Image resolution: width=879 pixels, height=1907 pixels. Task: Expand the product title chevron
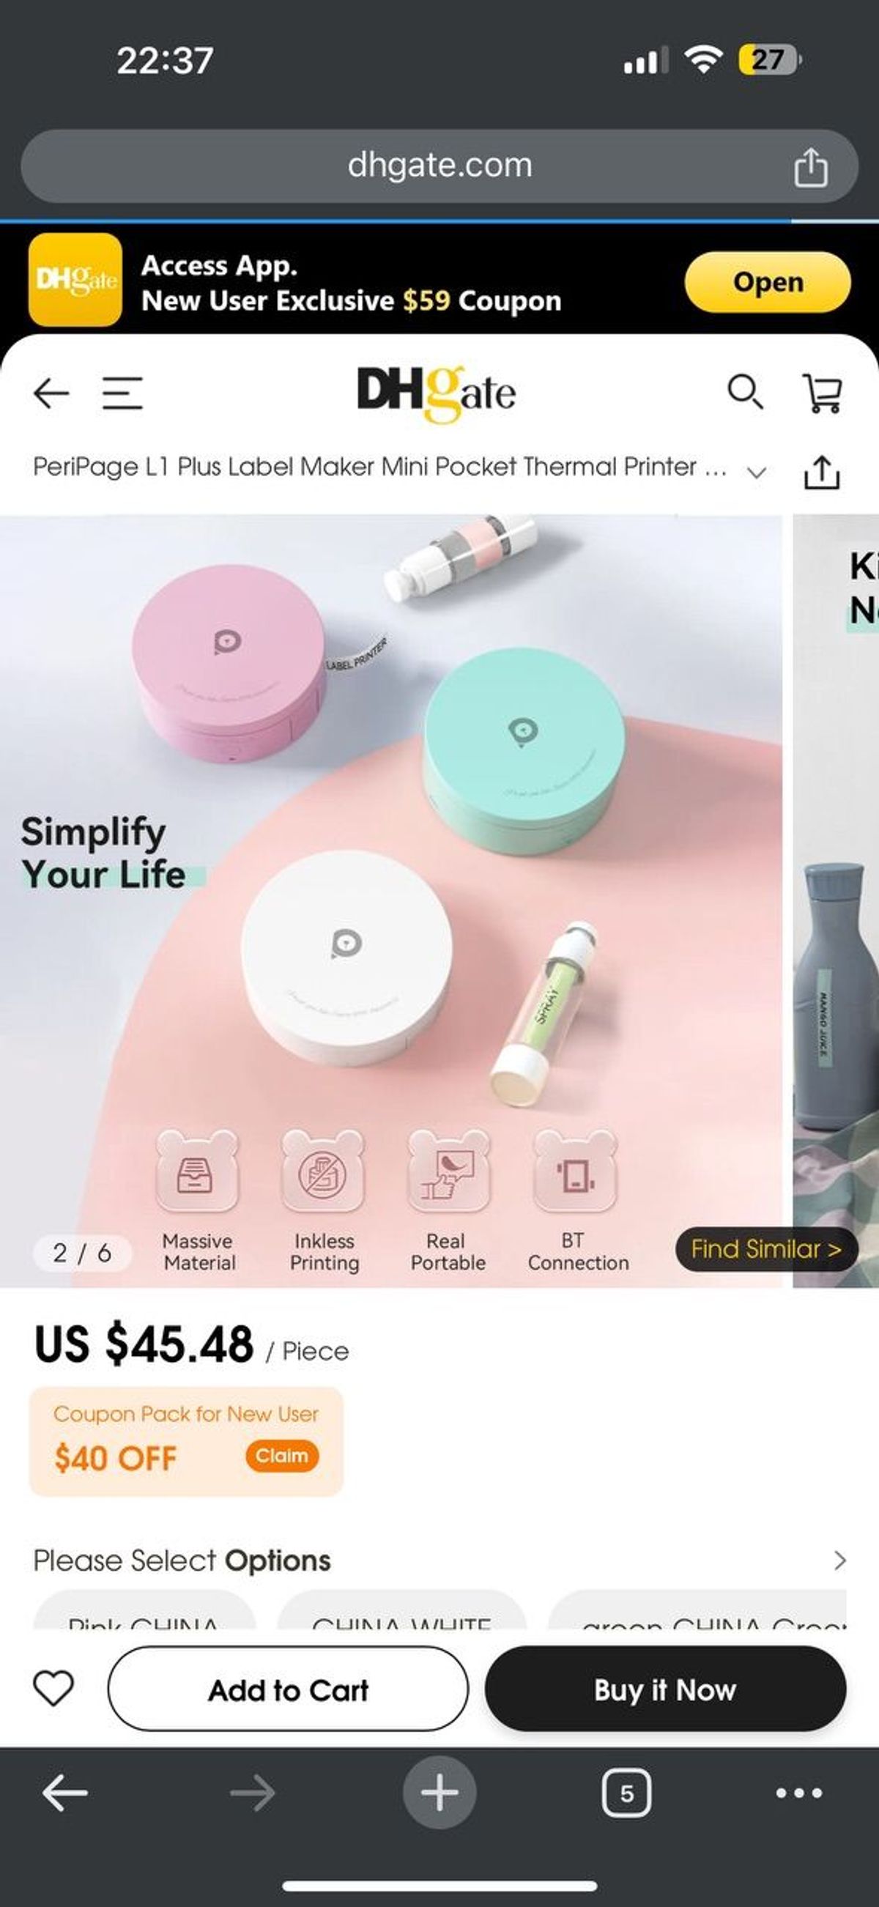click(x=756, y=473)
